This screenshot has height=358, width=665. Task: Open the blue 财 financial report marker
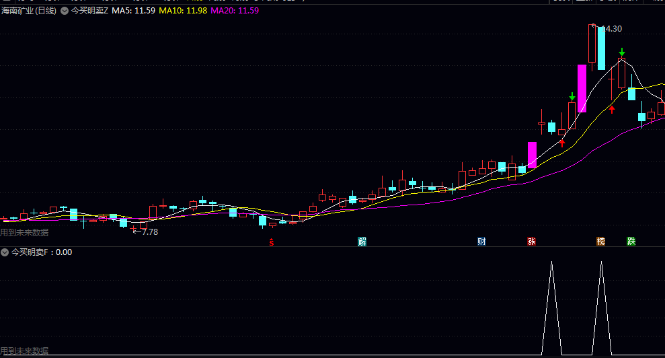pos(481,242)
